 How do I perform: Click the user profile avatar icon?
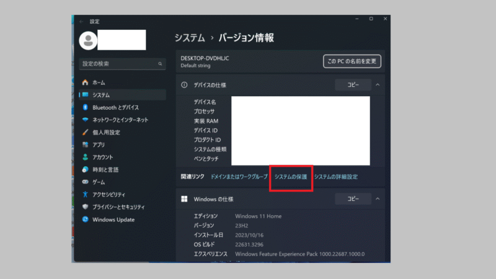point(88,40)
